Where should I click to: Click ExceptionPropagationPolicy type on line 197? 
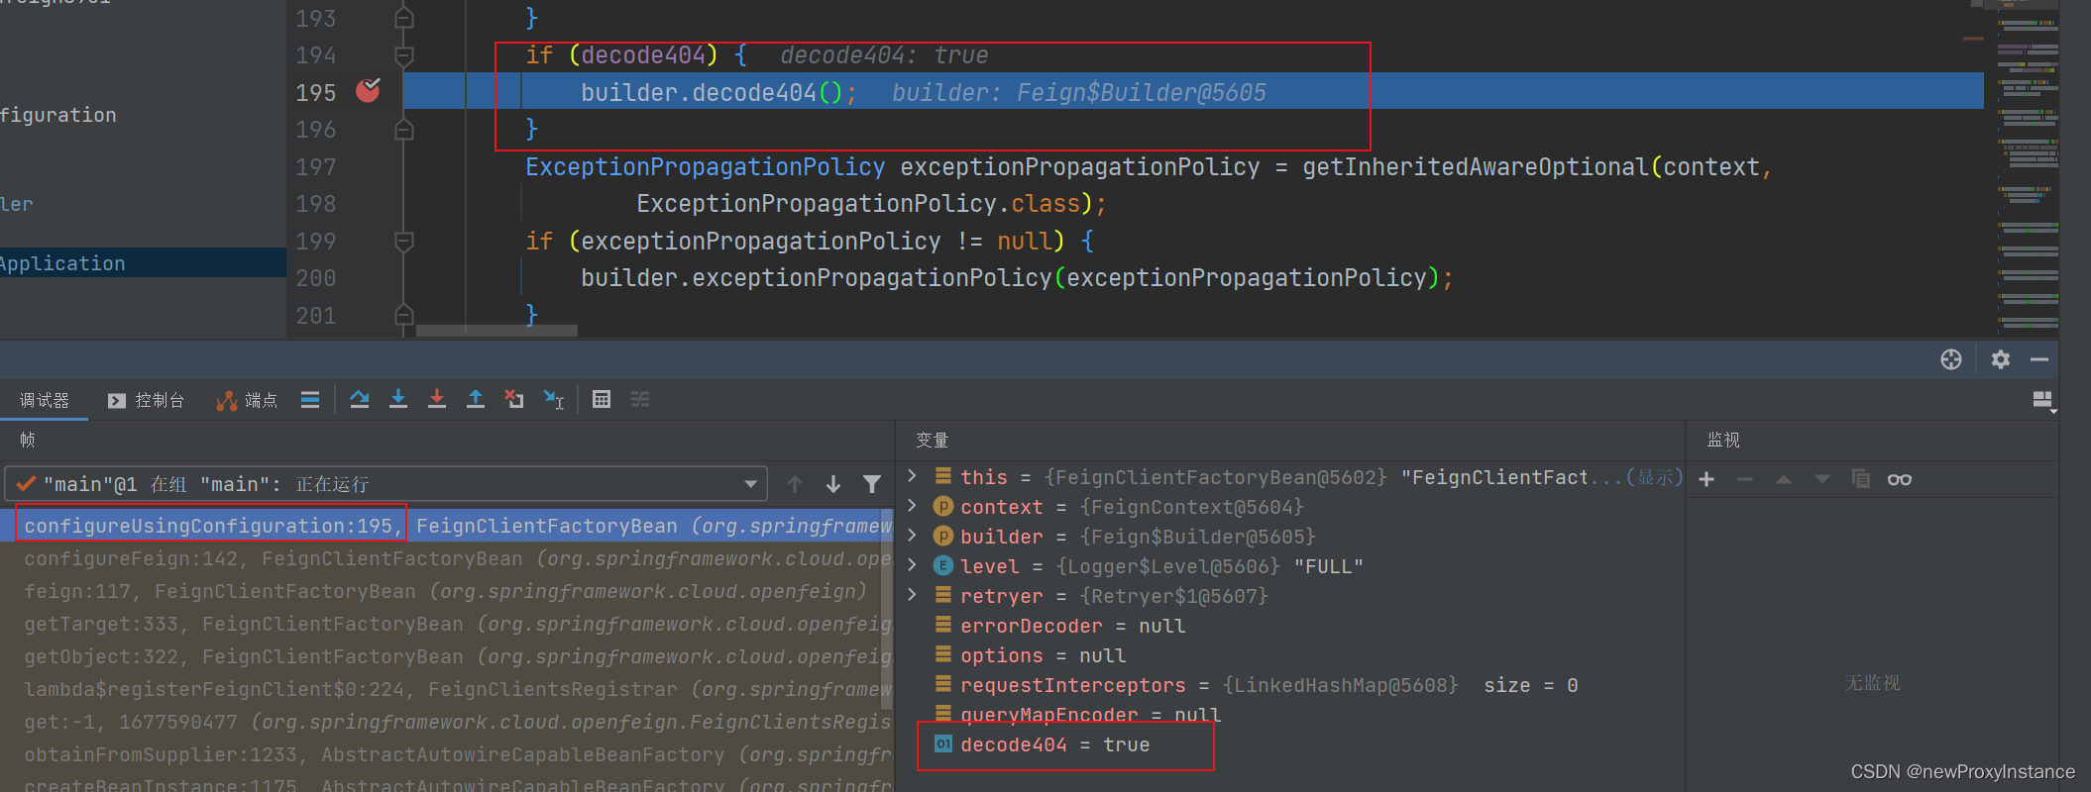706,166
